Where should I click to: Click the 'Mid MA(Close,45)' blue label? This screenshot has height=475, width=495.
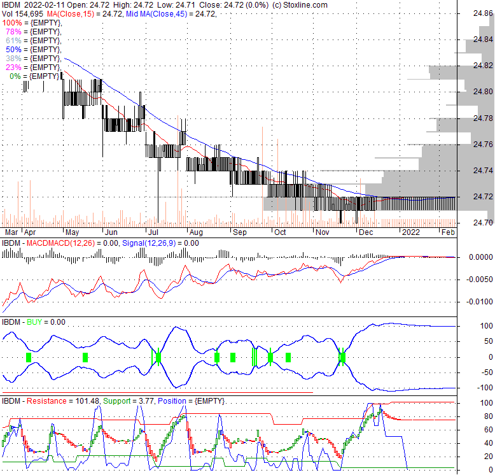[157, 14]
